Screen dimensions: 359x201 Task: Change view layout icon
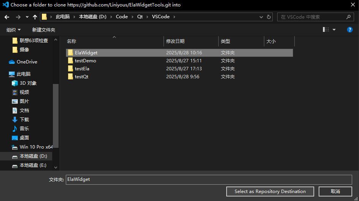[326, 30]
